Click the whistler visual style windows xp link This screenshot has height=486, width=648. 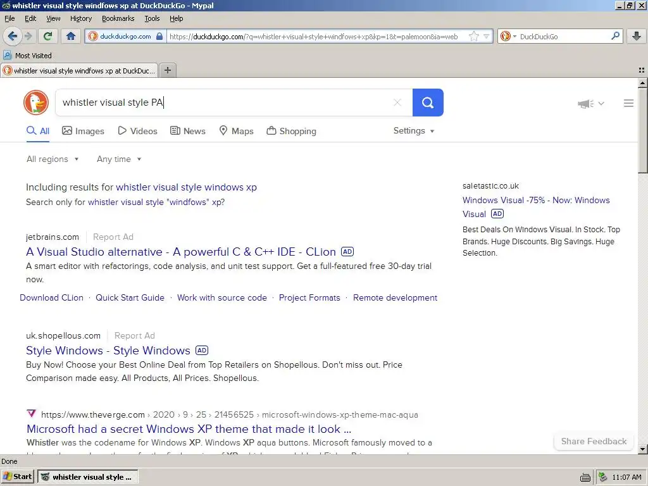point(187,187)
